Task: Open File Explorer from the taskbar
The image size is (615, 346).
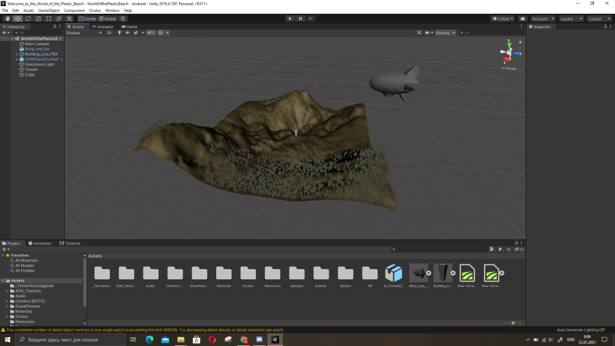Action: tap(181, 340)
